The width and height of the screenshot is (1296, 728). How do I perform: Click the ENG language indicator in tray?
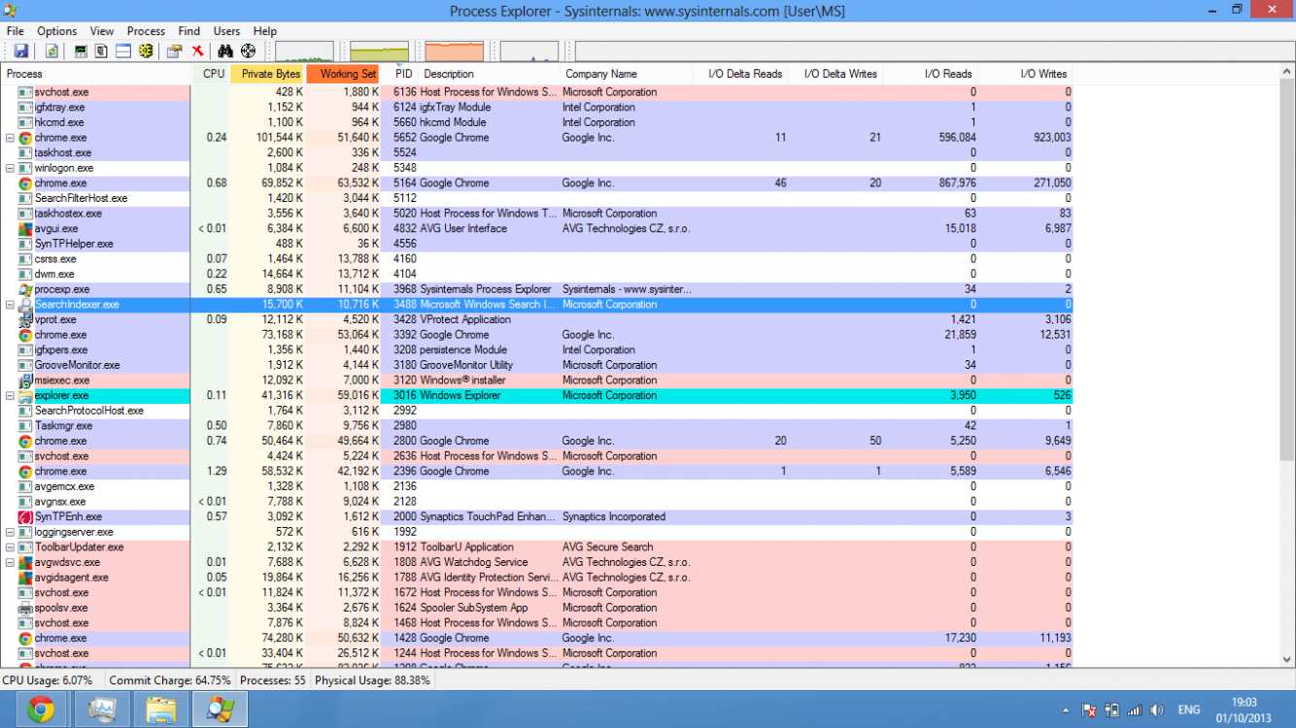point(1188,711)
